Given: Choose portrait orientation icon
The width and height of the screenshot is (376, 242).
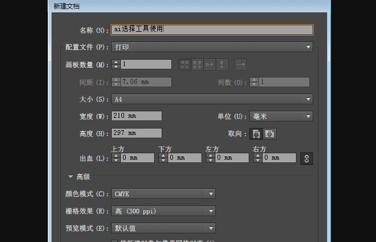Looking at the screenshot, I should 256,134.
